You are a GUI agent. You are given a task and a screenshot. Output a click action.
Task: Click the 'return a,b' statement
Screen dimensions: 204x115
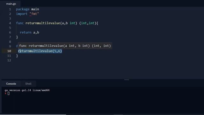tap(29, 32)
